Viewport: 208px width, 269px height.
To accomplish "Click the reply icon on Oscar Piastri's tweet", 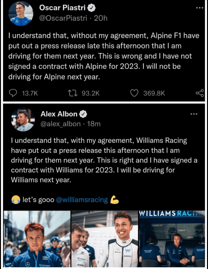I will [14, 93].
